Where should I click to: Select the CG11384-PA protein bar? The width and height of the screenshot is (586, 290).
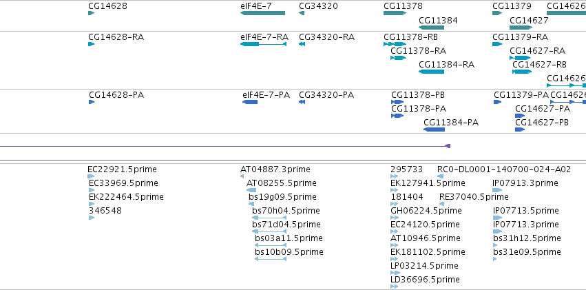click(434, 130)
